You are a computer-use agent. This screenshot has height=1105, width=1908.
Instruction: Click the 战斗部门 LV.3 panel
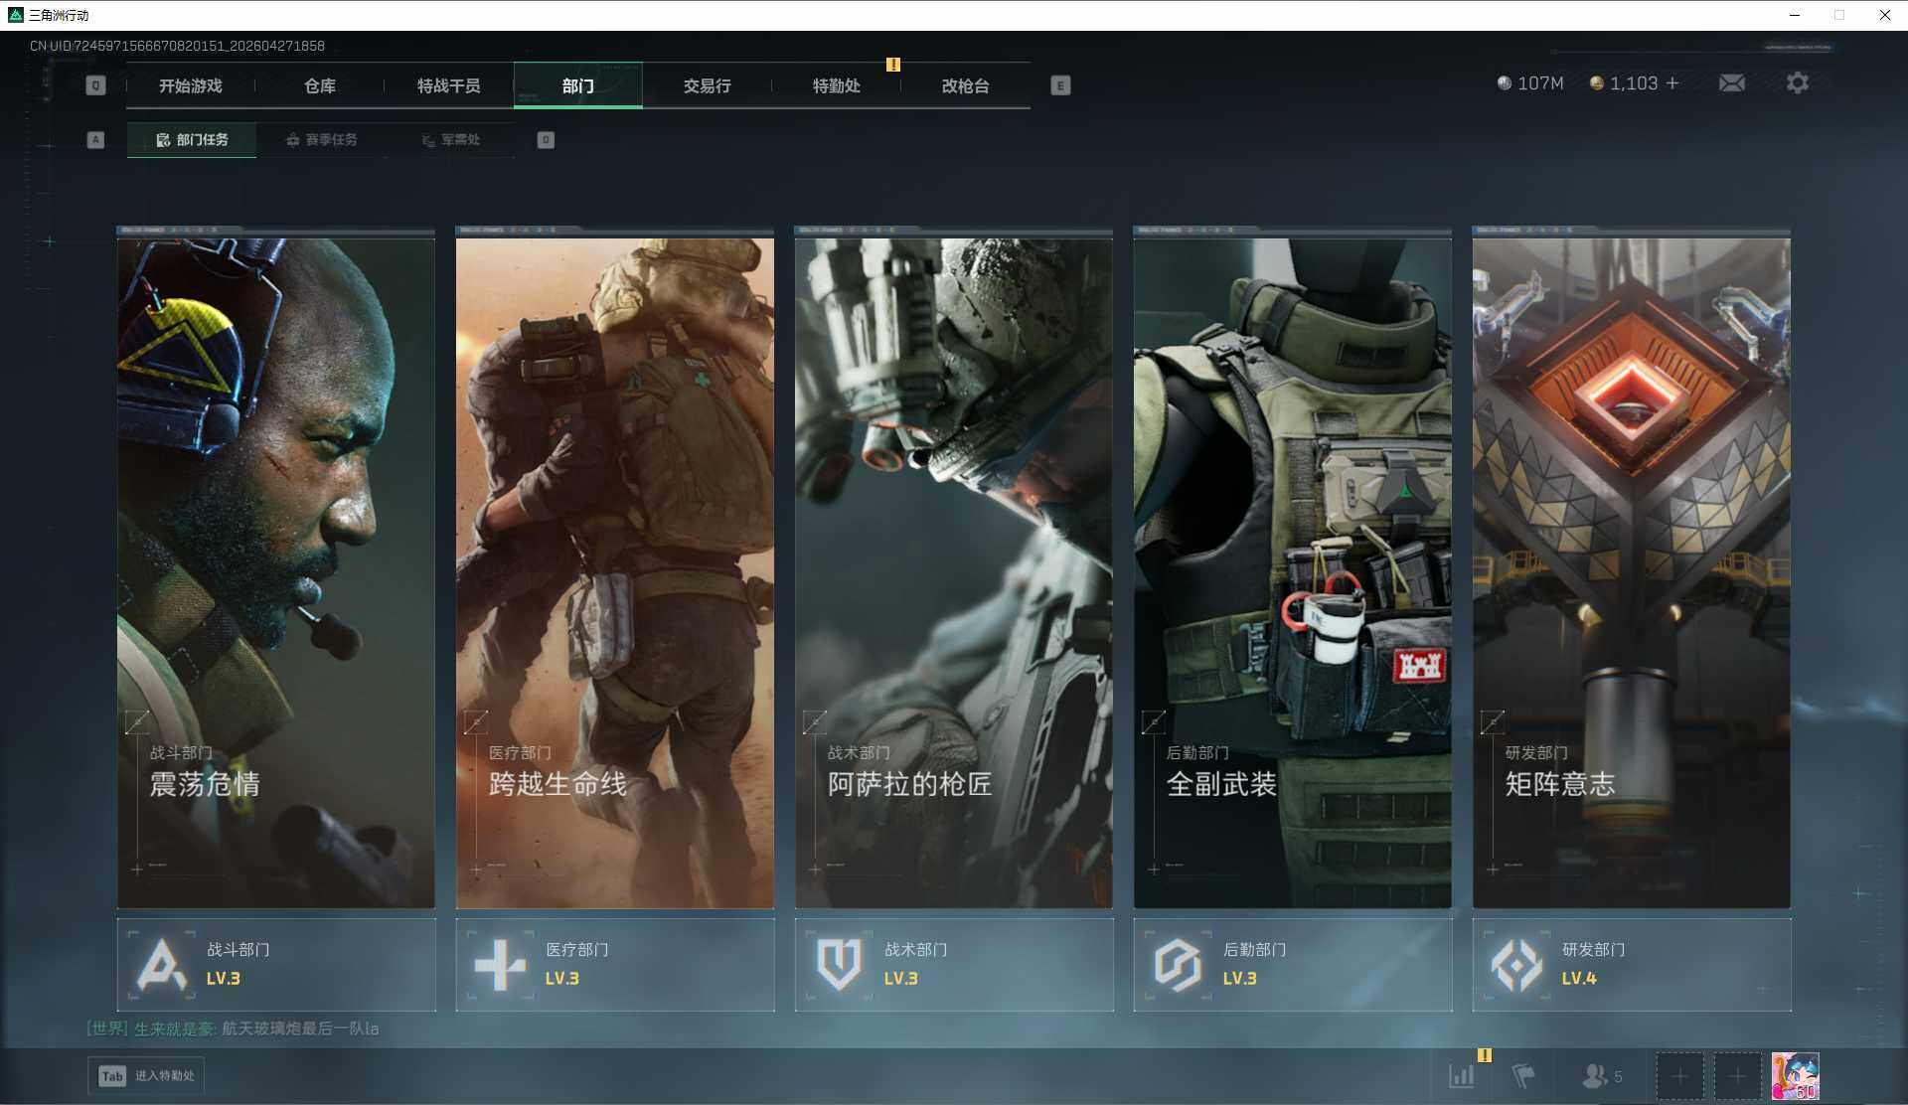pyautogui.click(x=276, y=965)
